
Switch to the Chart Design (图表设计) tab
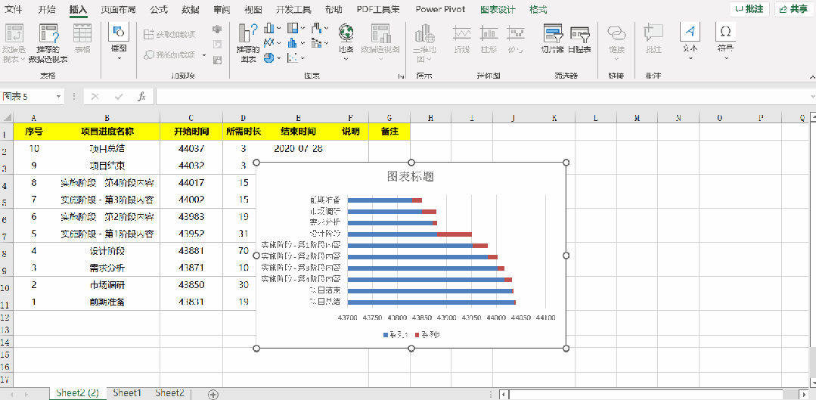[498, 9]
